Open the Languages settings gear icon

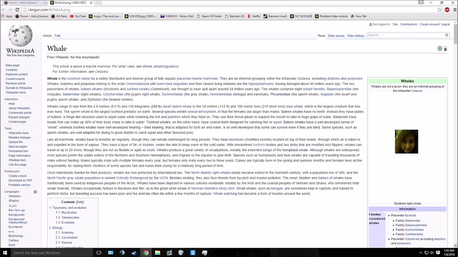pos(35,192)
